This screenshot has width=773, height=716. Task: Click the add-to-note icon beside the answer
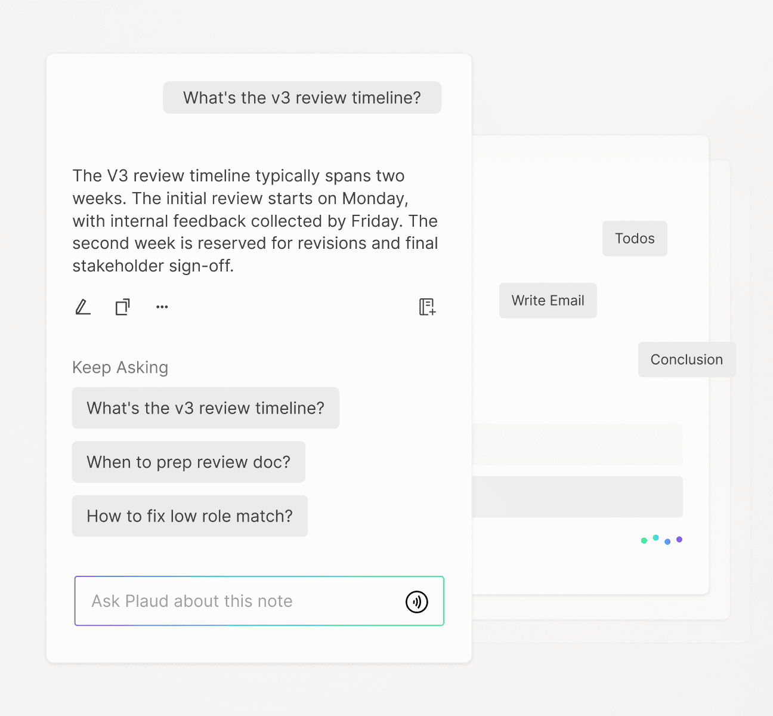point(427,307)
